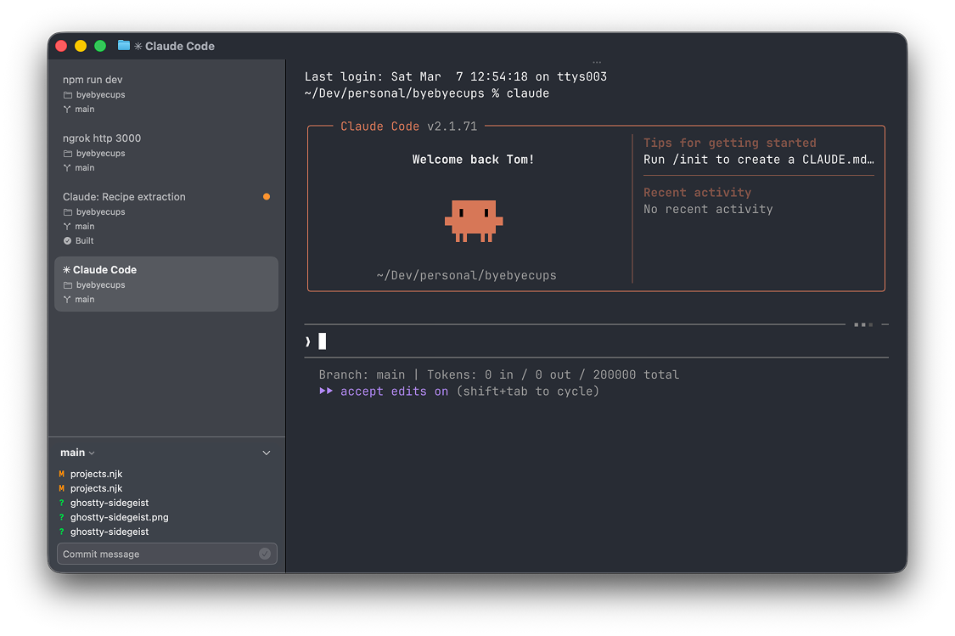Click accept edits on mode indicator
Image resolution: width=955 pixels, height=636 pixels.
tap(394, 391)
